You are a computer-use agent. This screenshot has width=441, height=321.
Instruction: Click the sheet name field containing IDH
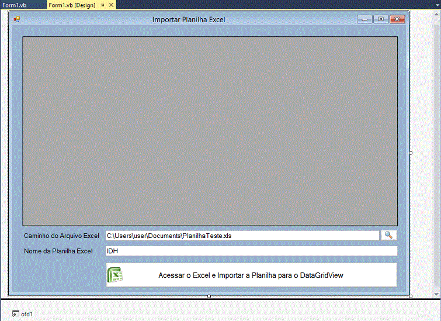[x=251, y=251]
